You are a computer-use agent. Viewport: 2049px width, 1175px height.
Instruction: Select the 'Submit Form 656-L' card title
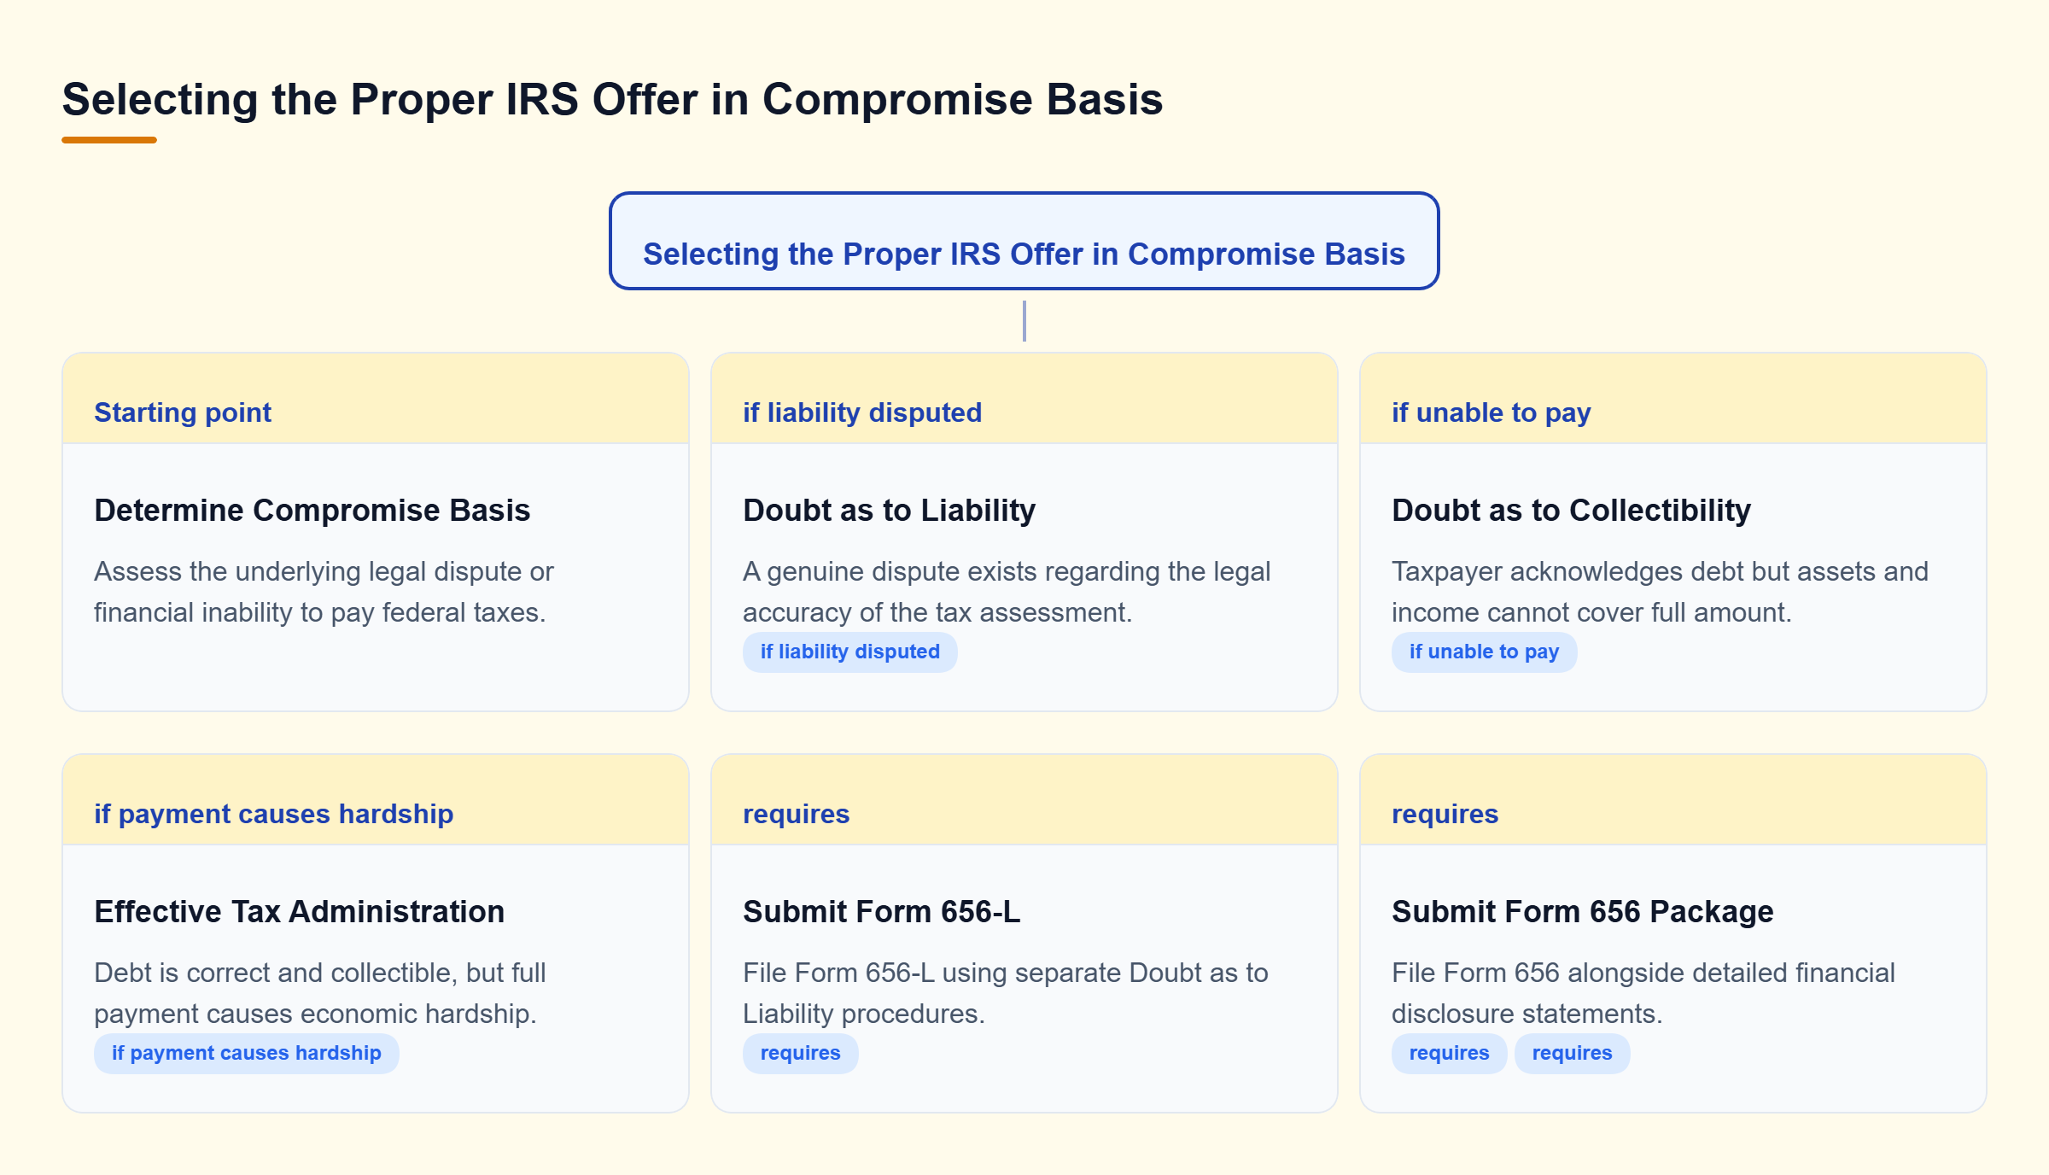[x=881, y=911]
